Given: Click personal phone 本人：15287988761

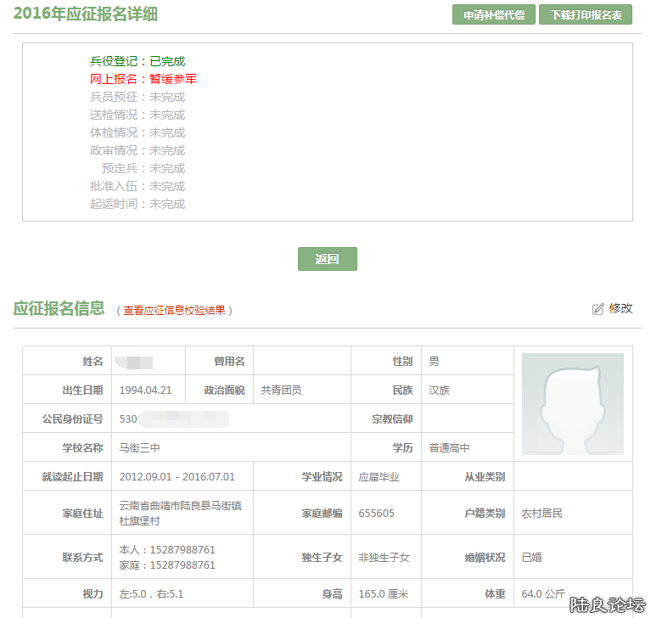Looking at the screenshot, I should [x=167, y=549].
